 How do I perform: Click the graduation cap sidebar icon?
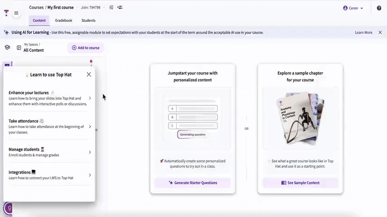point(7,47)
